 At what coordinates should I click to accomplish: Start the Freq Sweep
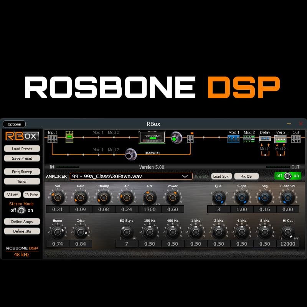[x=22, y=172]
